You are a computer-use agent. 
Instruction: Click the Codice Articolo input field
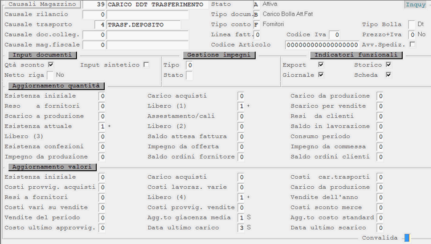(322, 45)
